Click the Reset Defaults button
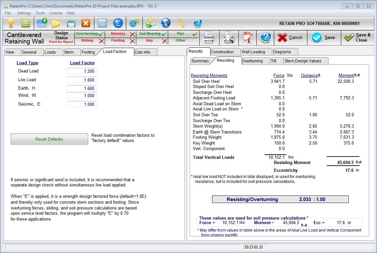377x253 pixels. pos(49,139)
